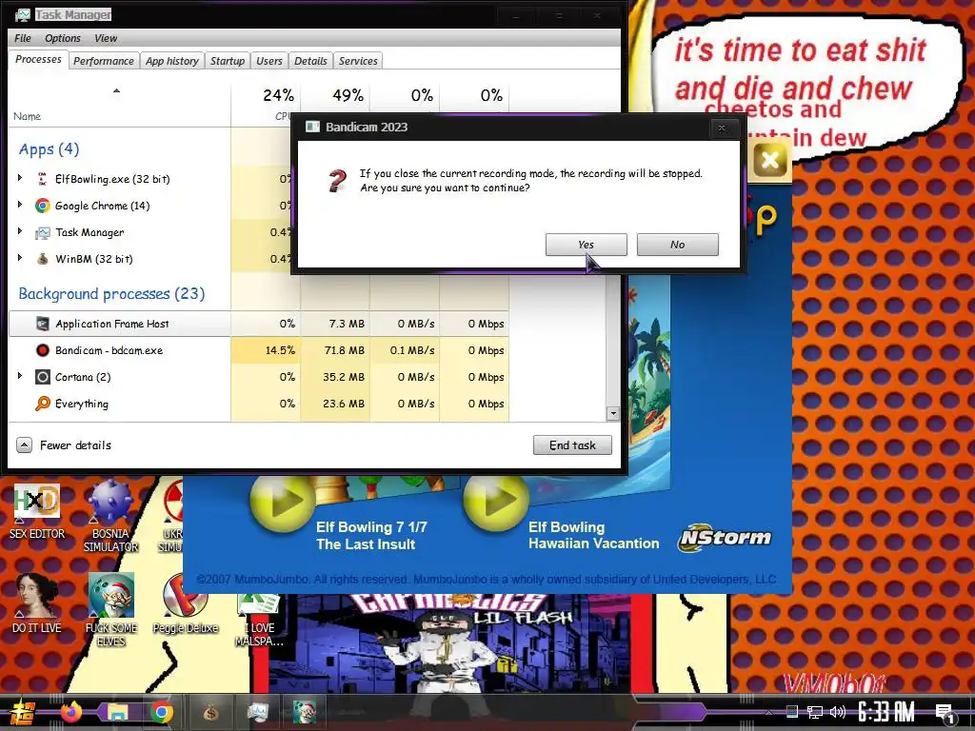Play Elf Bowling Hawaiian Vacantion
The width and height of the screenshot is (975, 731).
point(495,499)
